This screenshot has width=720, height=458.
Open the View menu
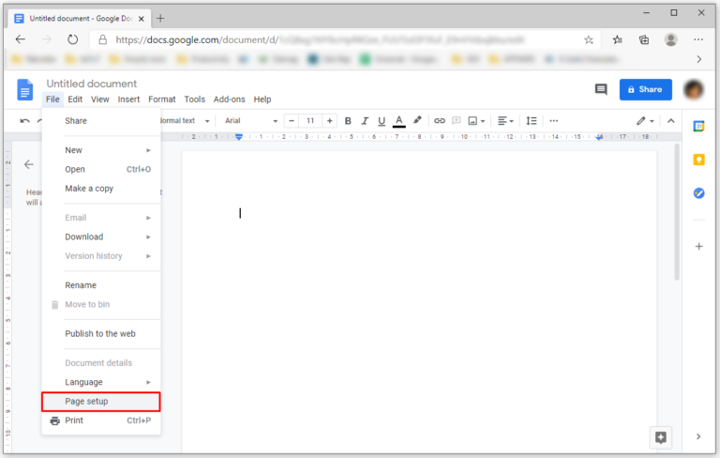click(99, 99)
